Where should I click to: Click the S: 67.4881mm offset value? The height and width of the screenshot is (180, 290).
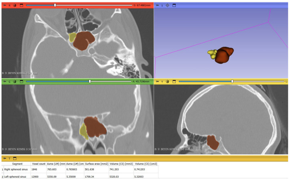coord(142,5)
